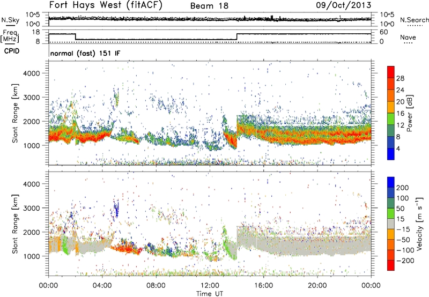Click the '18' tick on frequency axis

click(x=36, y=32)
